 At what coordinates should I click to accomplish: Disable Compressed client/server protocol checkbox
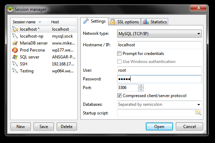coord(120,95)
